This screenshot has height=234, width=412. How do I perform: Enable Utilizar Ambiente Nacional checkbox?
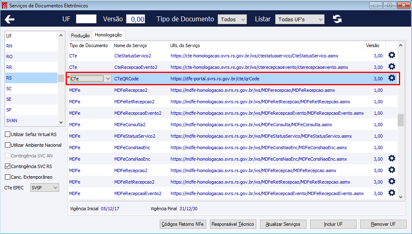point(8,145)
